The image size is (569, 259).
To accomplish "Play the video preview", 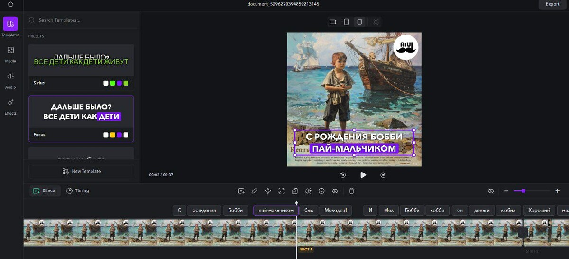I will [x=363, y=175].
